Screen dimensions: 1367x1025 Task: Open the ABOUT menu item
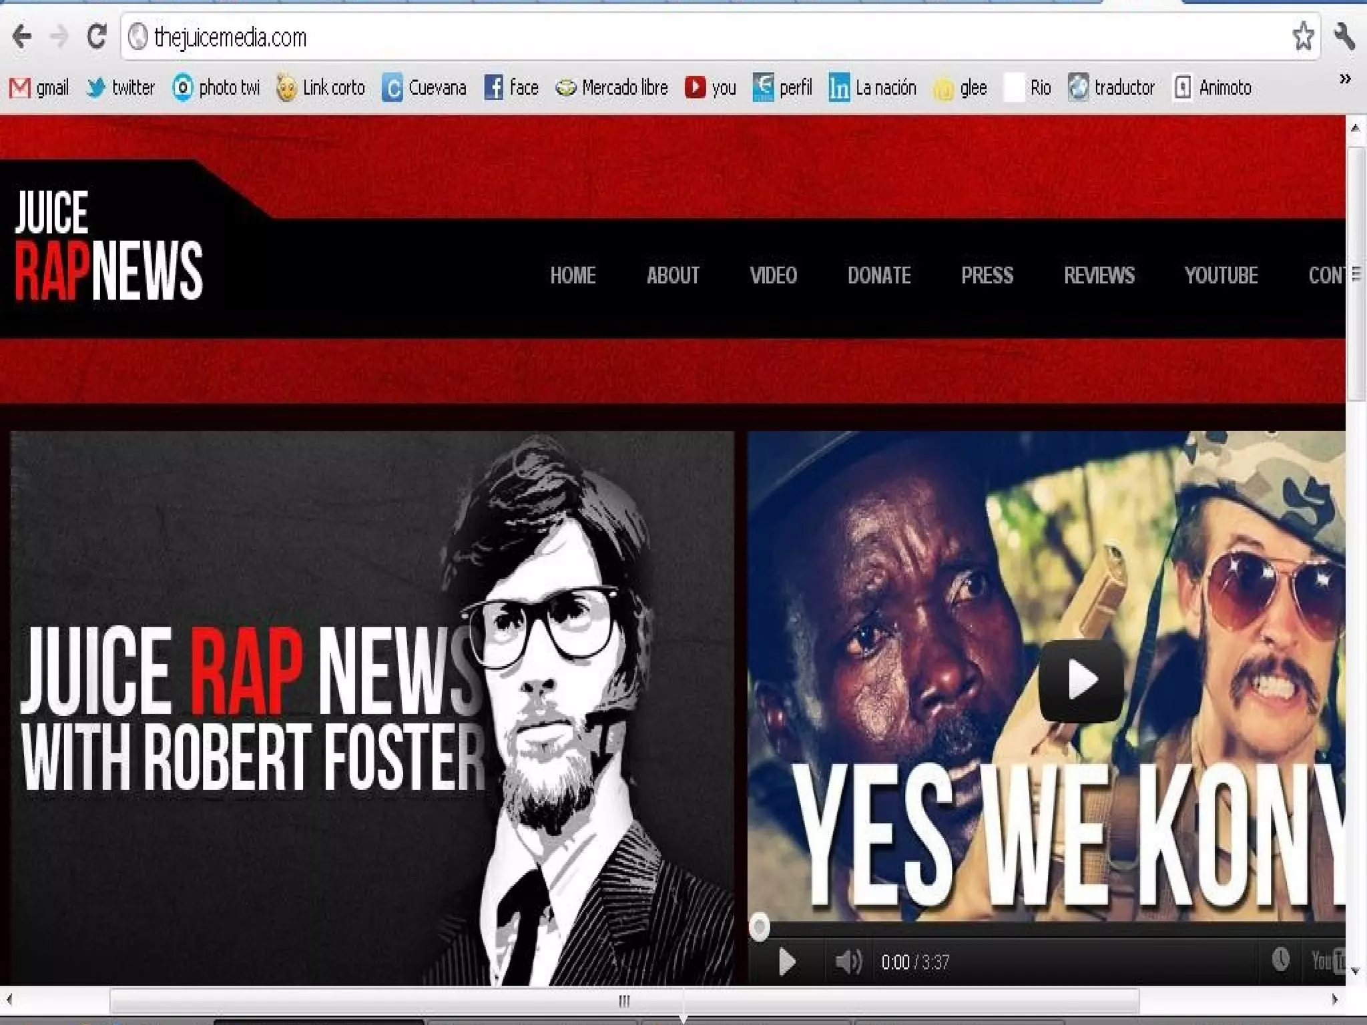[673, 276]
